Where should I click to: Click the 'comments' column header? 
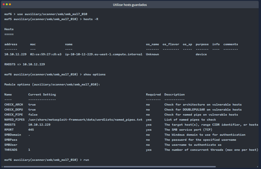pos(230,44)
